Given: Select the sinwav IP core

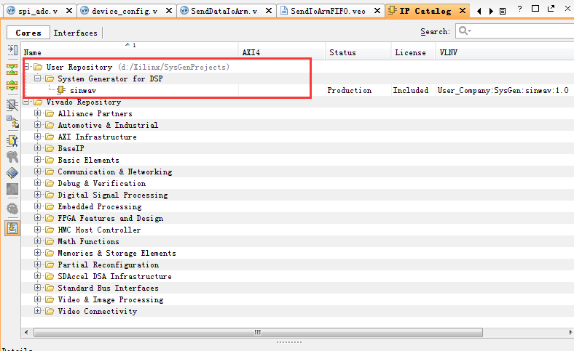Looking at the screenshot, I should (x=84, y=90).
